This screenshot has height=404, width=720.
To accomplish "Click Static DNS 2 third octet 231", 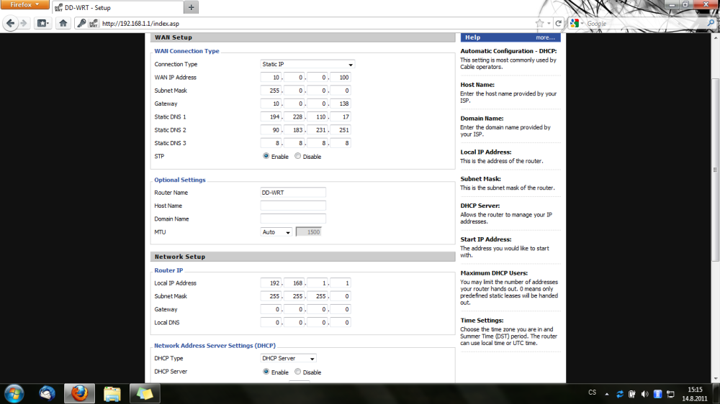I will pos(318,130).
